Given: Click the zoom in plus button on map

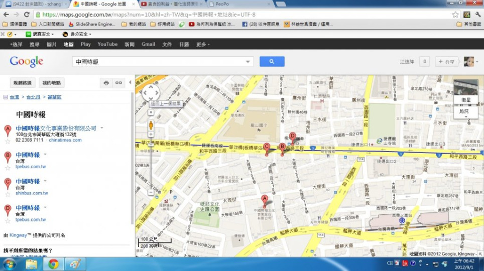Looking at the screenshot, I should [151, 134].
